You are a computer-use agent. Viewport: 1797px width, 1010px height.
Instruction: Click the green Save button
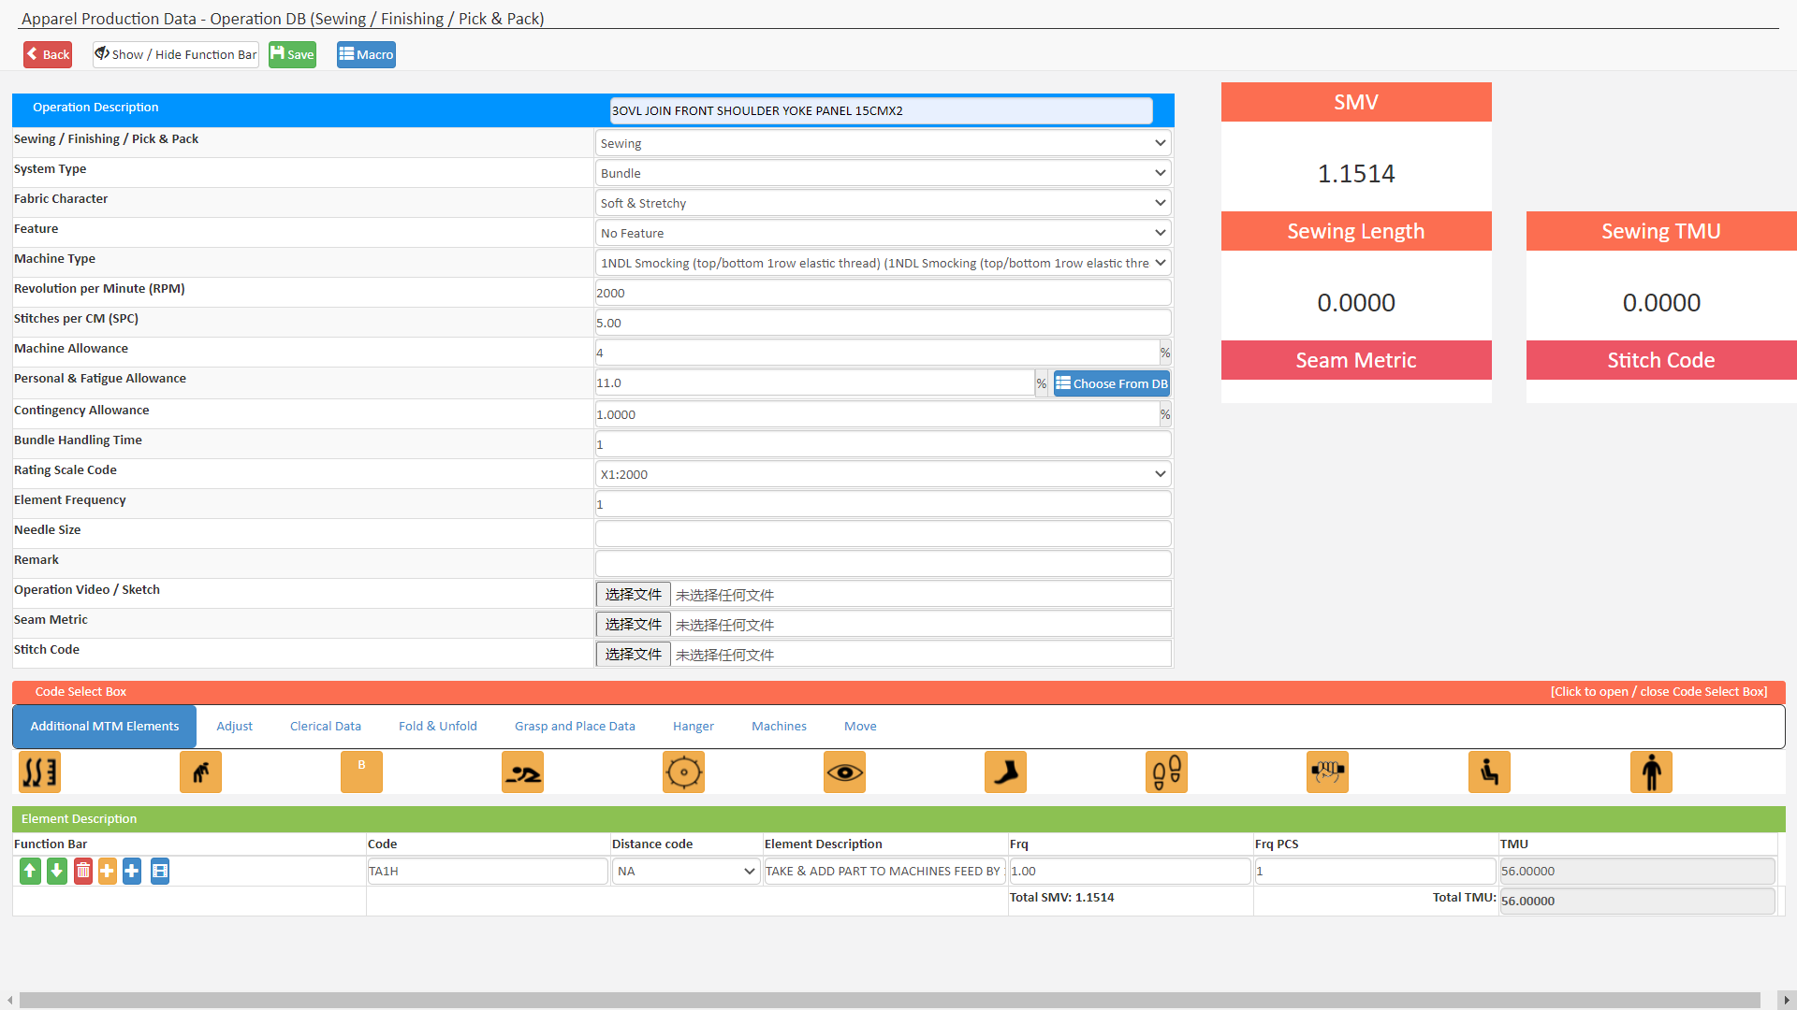[292, 55]
